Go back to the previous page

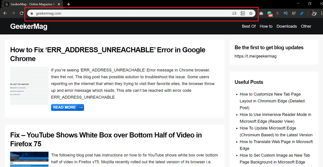(5, 13)
